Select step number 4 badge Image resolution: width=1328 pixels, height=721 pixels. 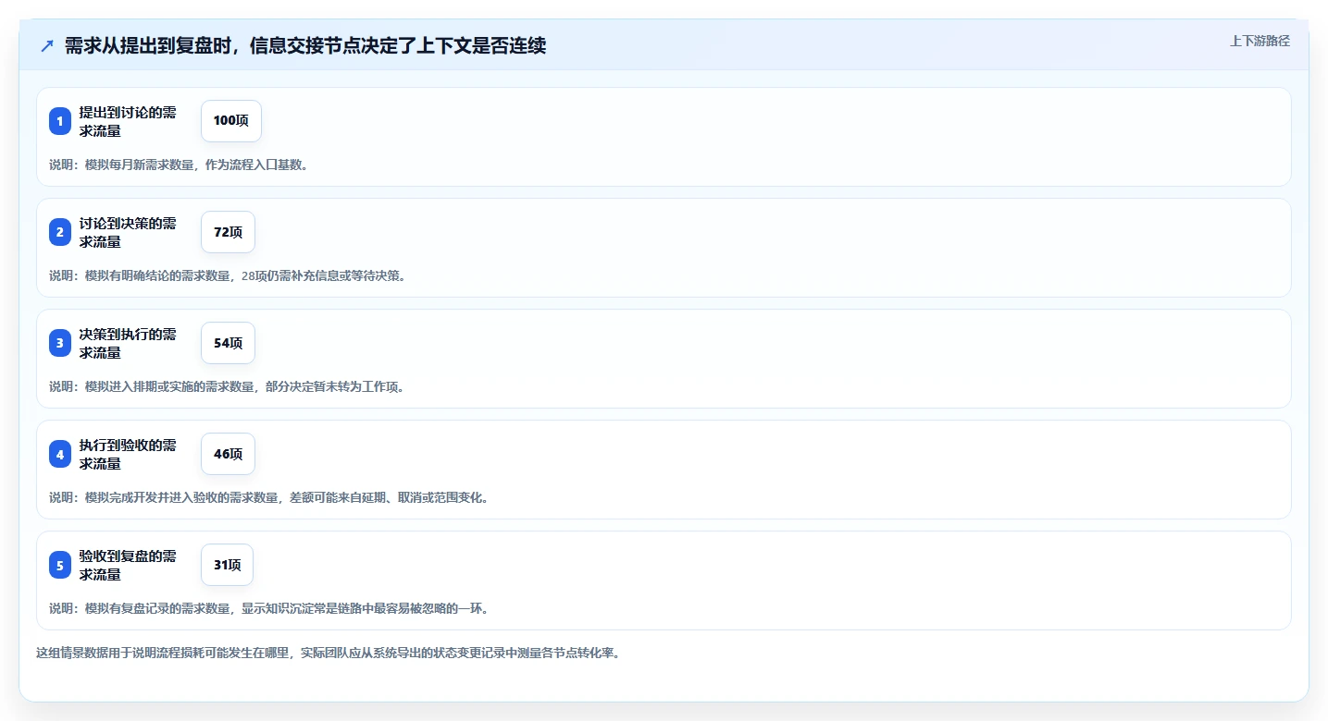(x=60, y=454)
